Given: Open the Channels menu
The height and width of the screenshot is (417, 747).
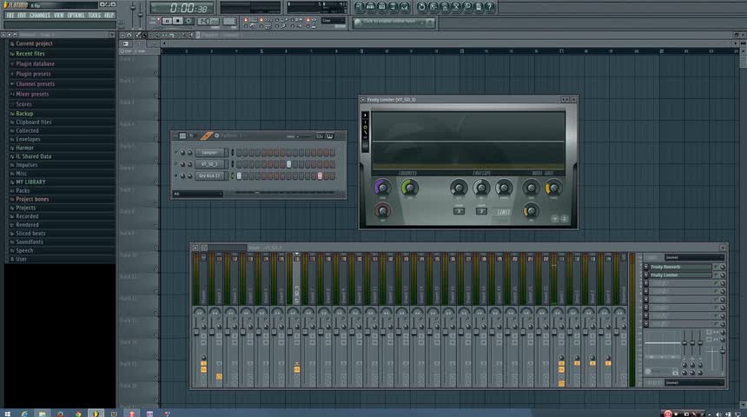Looking at the screenshot, I should pyautogui.click(x=39, y=15).
